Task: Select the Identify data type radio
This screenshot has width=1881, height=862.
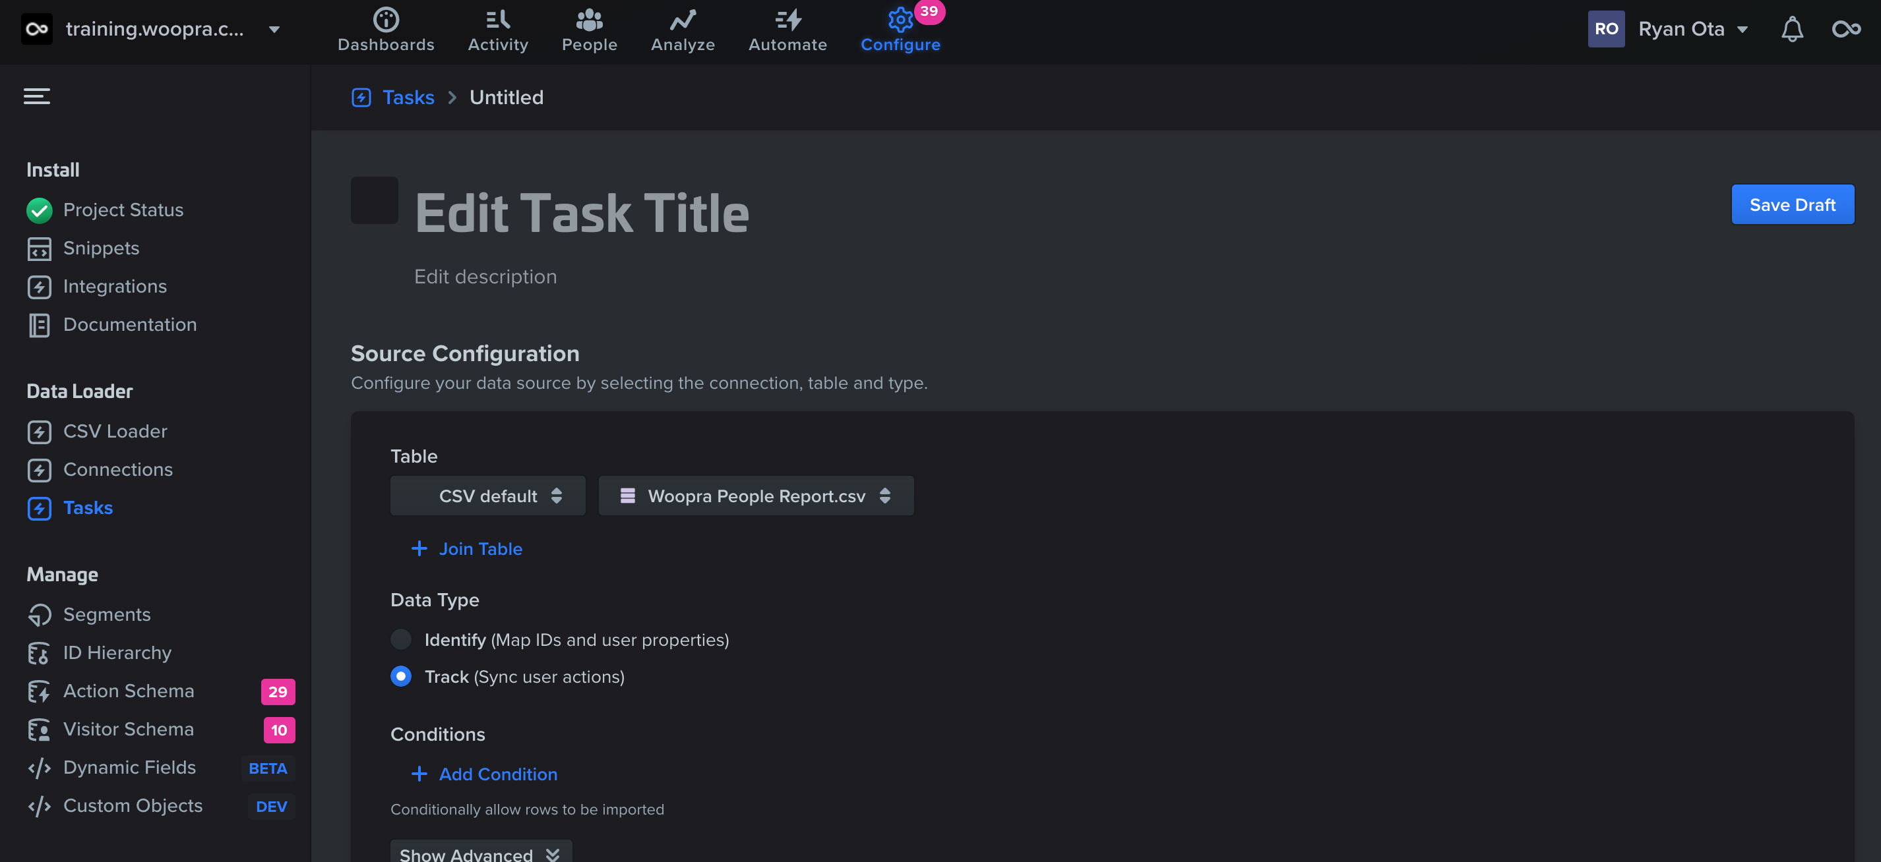Action: click(401, 639)
